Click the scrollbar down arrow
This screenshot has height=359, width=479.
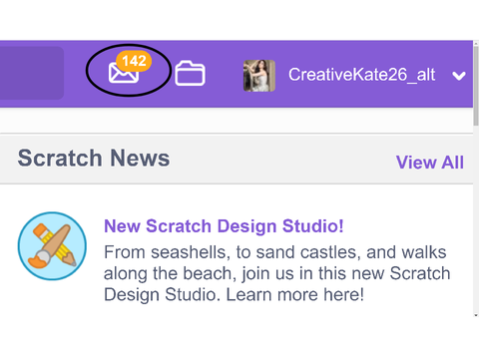point(476,315)
